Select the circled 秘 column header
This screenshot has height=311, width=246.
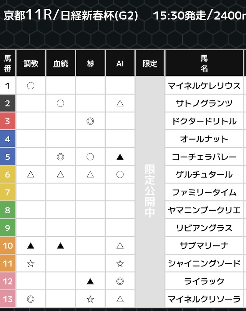coord(90,63)
